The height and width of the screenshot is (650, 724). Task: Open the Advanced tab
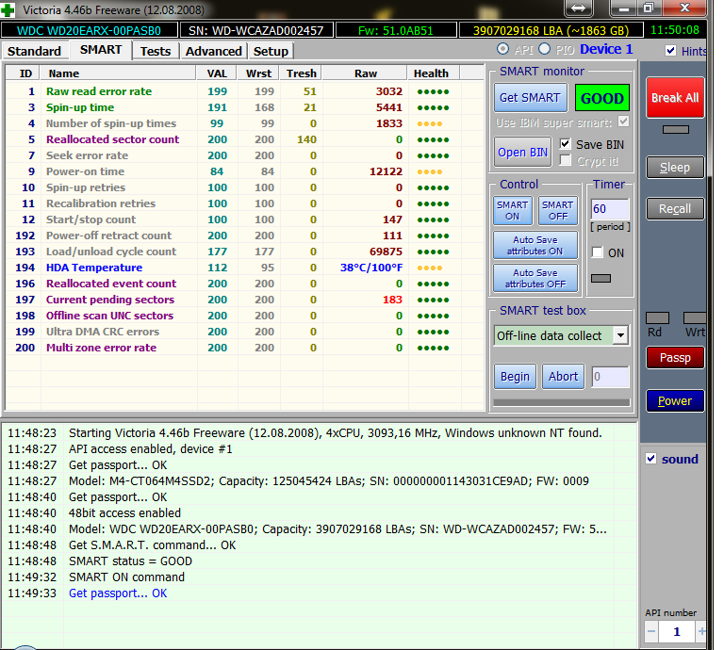pos(213,51)
